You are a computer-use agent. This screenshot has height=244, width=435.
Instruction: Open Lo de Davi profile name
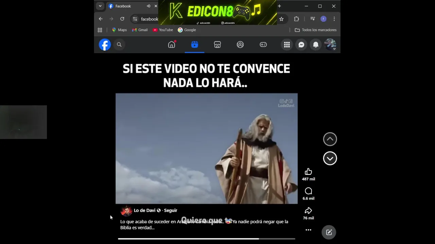144,210
